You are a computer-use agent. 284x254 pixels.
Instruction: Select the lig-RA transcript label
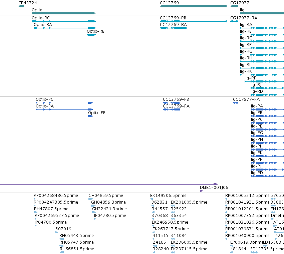246,25
